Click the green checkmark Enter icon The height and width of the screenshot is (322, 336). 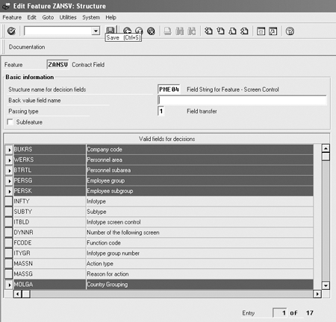11,31
